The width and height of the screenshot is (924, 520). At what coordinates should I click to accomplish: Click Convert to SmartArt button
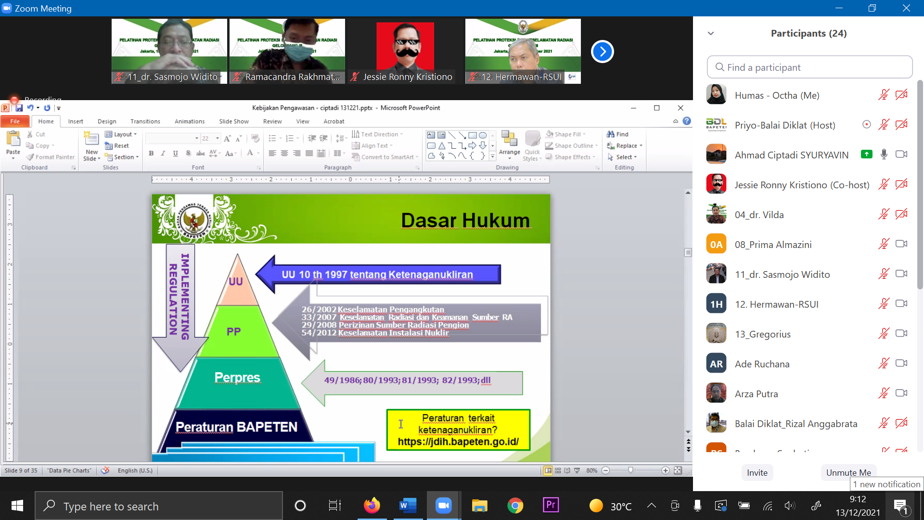pos(385,157)
